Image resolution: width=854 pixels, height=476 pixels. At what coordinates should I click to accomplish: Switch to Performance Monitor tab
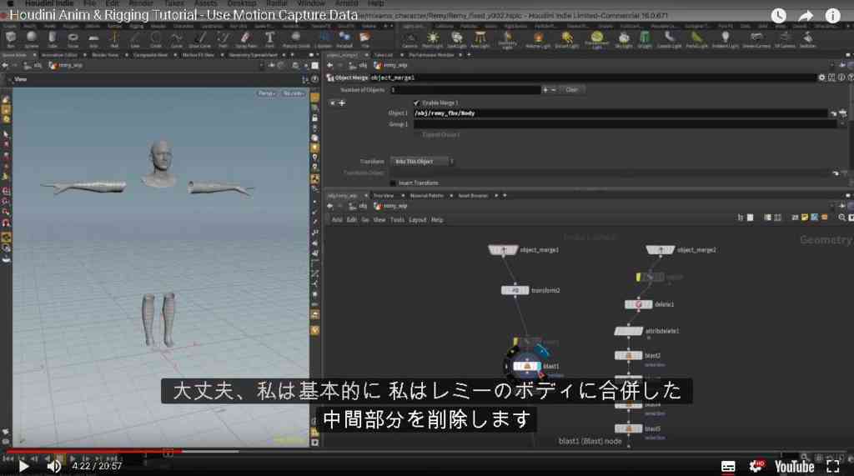(431, 55)
